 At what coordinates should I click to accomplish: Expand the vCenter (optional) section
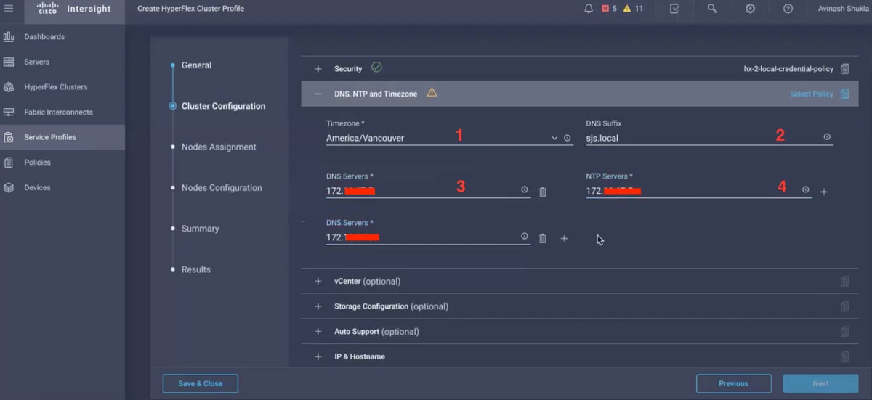(x=318, y=282)
